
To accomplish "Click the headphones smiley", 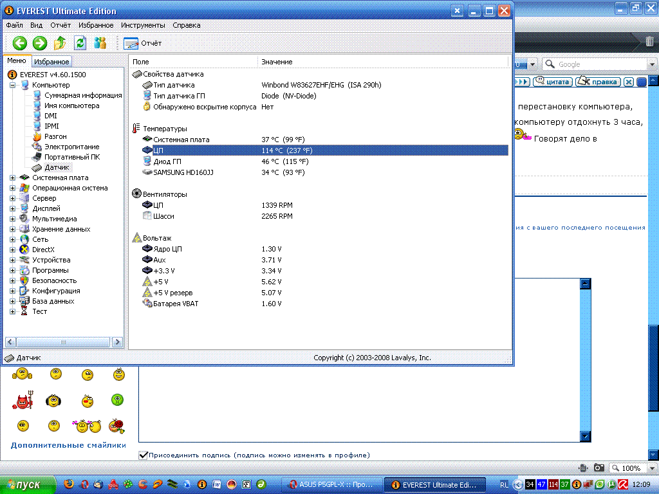I will click(x=53, y=401).
